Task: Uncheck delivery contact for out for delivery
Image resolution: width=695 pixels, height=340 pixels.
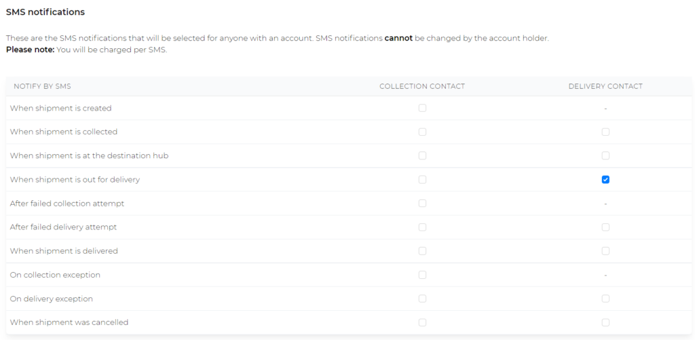Action: coord(605,180)
